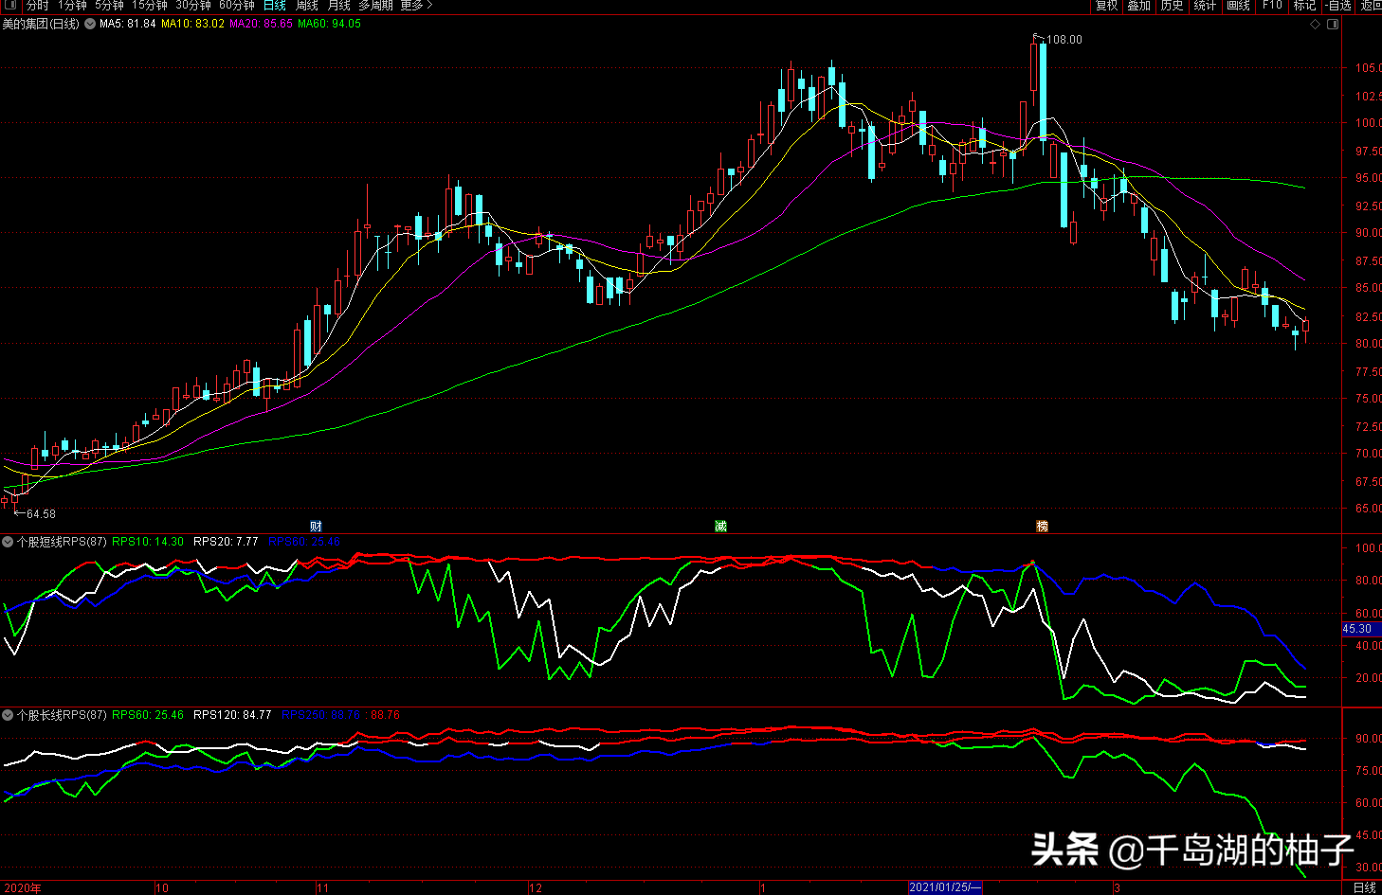
Task: Select the 日线 daily tab in the top bar
Action: (275, 6)
